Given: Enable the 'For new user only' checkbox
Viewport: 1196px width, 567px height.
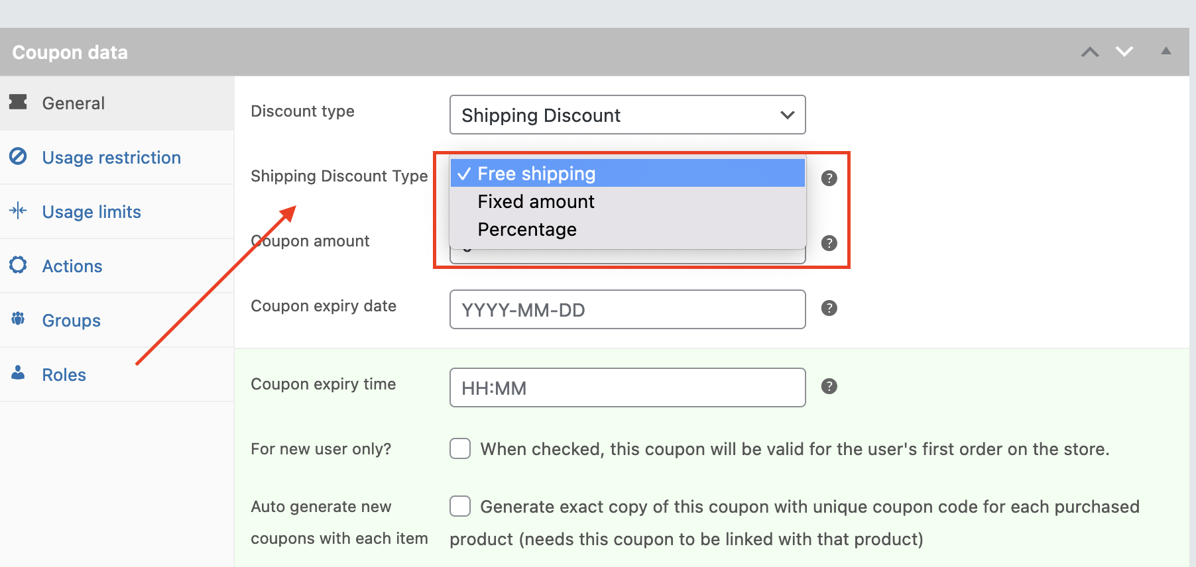Looking at the screenshot, I should click(x=460, y=448).
